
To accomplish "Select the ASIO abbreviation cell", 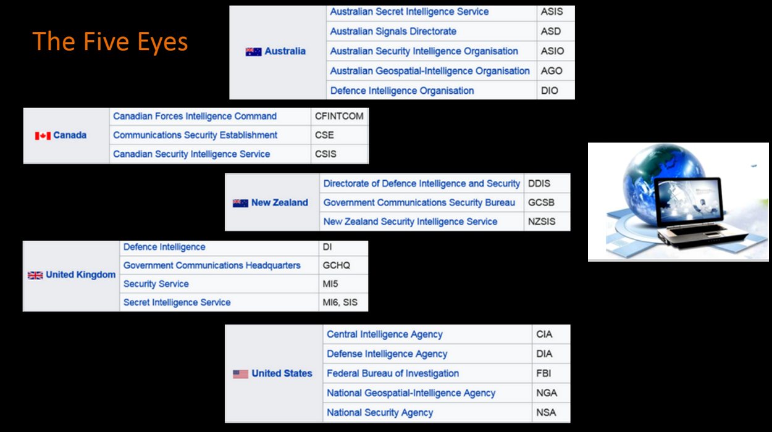I will pyautogui.click(x=555, y=51).
